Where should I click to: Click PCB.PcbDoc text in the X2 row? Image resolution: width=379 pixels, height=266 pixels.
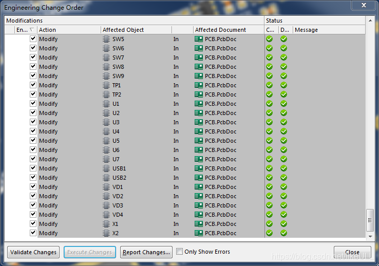click(x=220, y=233)
